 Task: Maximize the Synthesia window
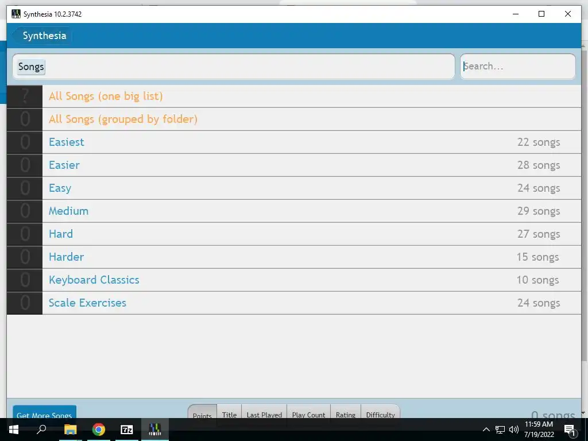click(541, 14)
